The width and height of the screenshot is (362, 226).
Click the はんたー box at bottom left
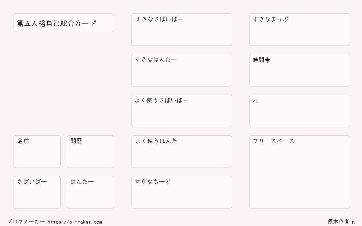[x=91, y=192]
